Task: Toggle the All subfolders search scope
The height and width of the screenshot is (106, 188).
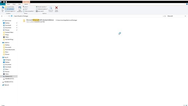Action: click(9, 9)
